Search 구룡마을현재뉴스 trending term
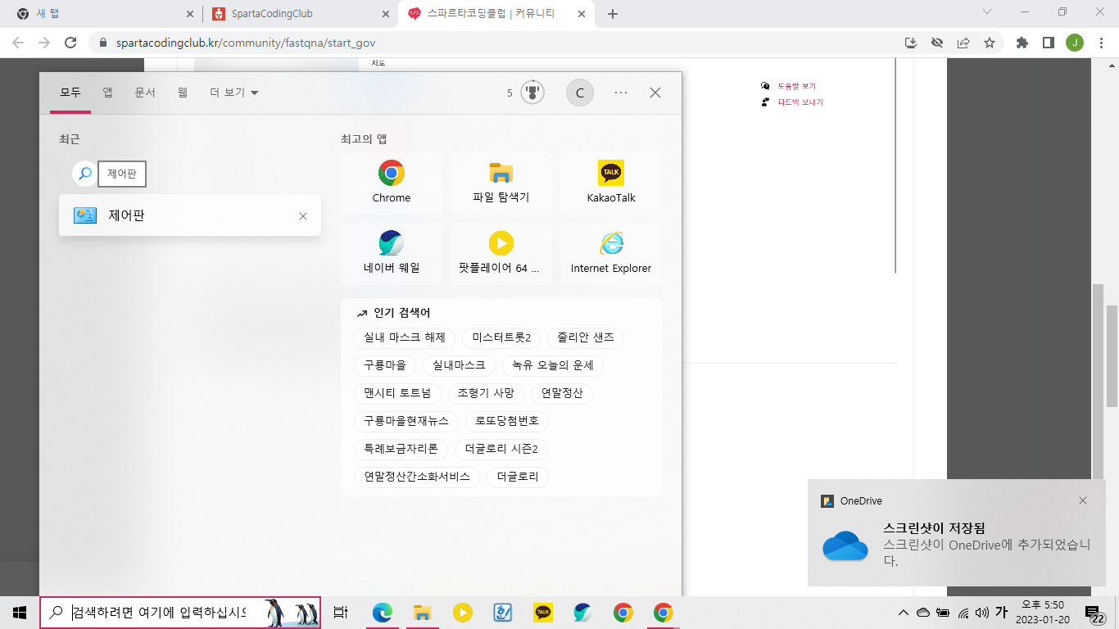 406,421
